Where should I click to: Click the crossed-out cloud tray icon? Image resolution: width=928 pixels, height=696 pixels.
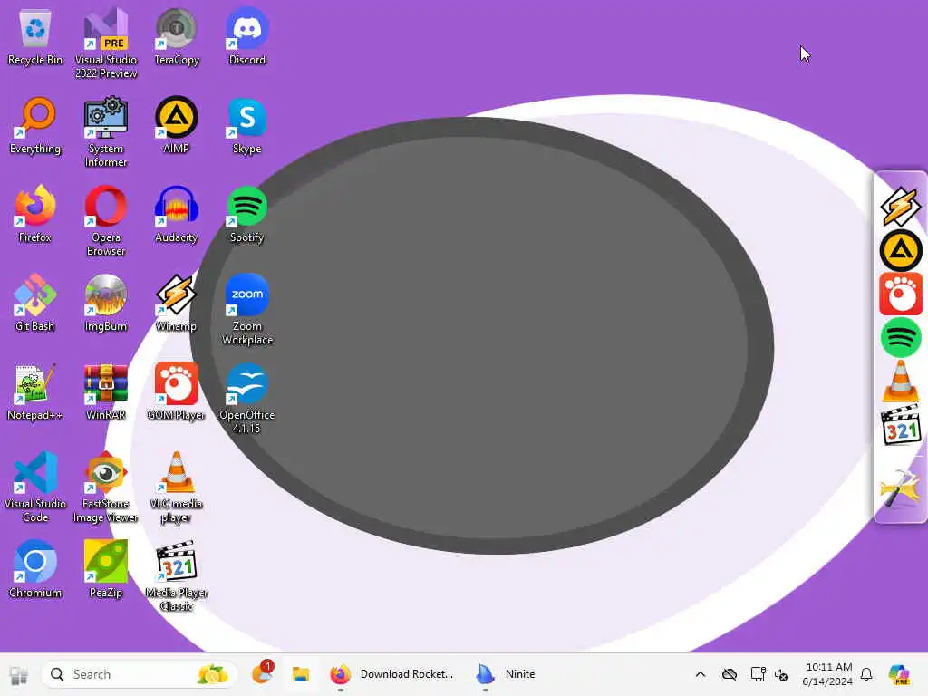point(730,674)
